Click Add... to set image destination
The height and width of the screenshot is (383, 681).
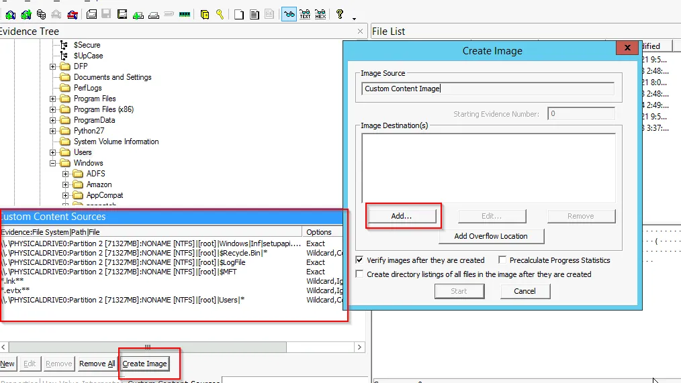point(401,216)
